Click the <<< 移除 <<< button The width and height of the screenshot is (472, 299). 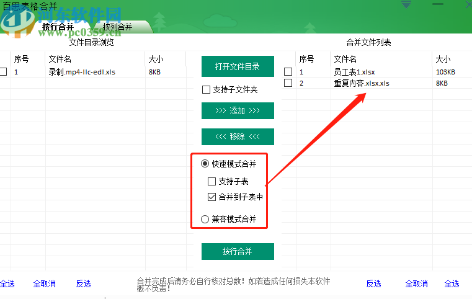[238, 136]
